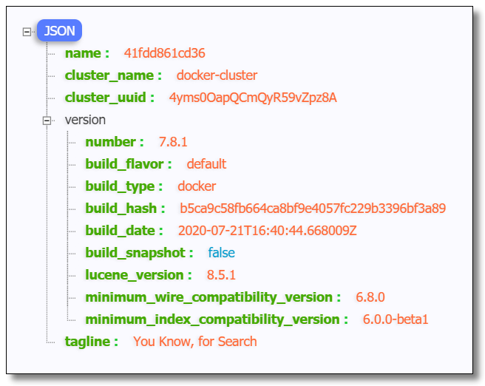
Task: Click the false value of build_snapshot
Action: (221, 253)
